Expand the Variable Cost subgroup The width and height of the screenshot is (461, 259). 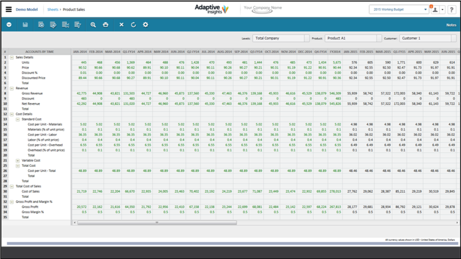17,160
